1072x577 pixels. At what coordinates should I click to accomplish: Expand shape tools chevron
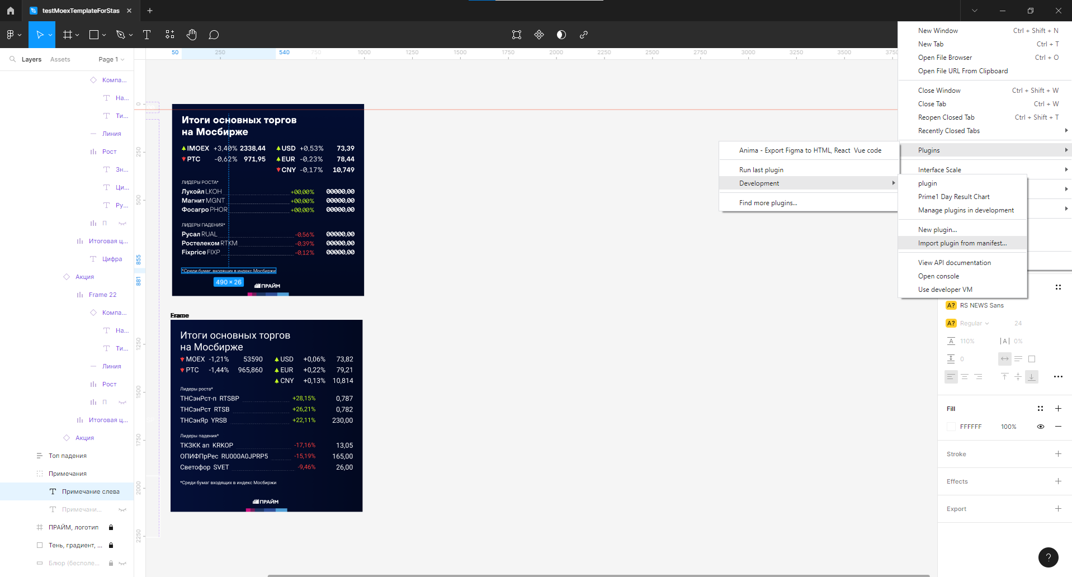(x=104, y=35)
